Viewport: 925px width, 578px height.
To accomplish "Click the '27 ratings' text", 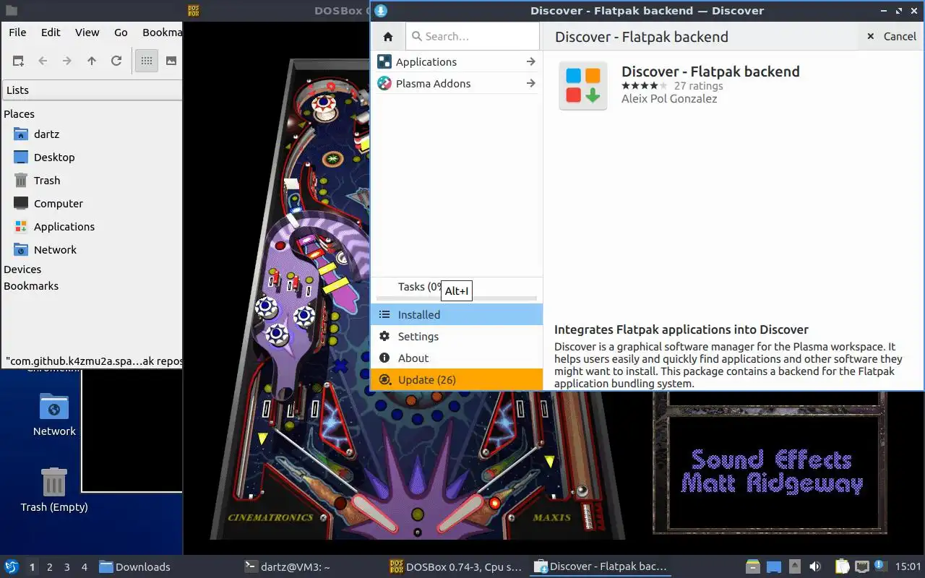I will [699, 86].
